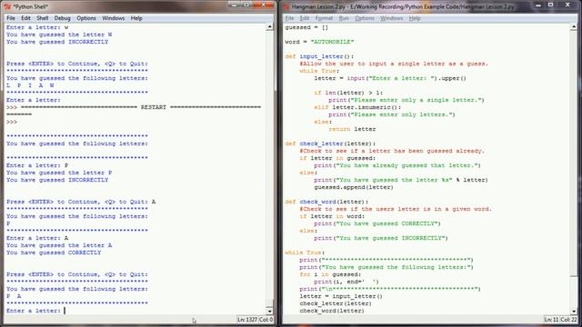Click the 'if letter in word:' code line
Screen dimensions: 582x327
coord(332,216)
